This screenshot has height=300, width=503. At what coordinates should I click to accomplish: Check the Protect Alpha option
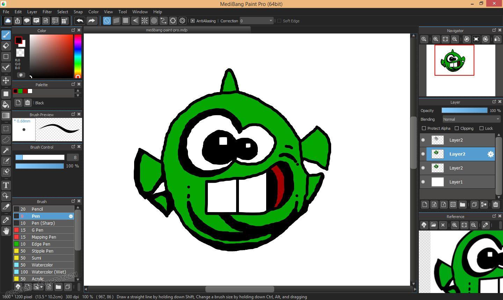[423, 128]
